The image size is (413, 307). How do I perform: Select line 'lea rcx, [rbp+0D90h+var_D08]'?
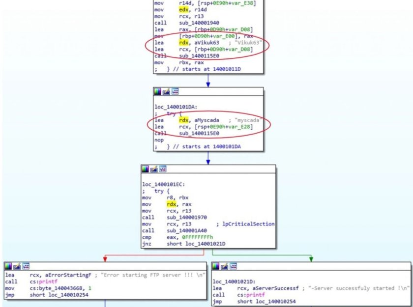coord(204,49)
